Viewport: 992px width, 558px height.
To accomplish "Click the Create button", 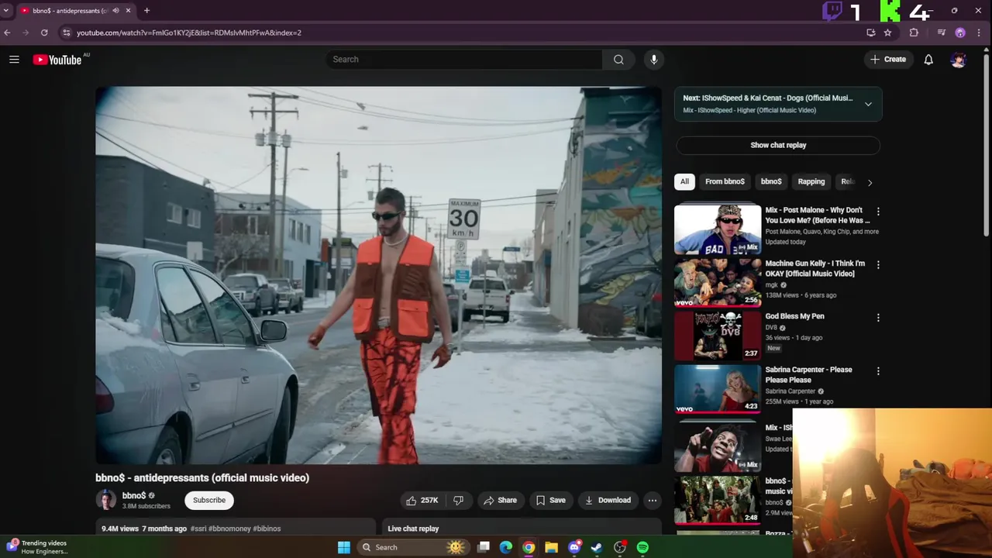I will pyautogui.click(x=888, y=59).
